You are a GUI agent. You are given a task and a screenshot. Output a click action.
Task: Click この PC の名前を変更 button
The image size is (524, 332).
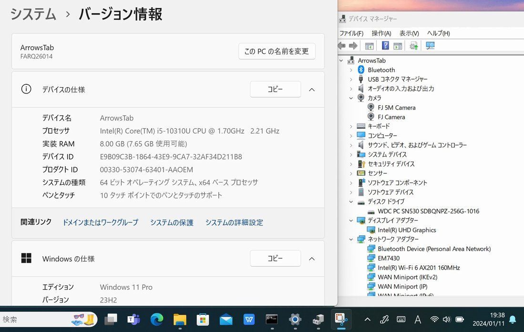pos(277,51)
